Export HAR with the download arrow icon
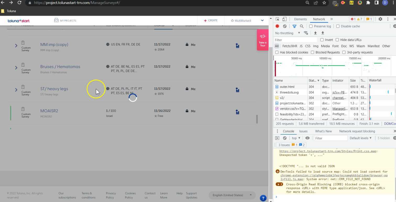This screenshot has width=396, height=202. [x=323, y=33]
